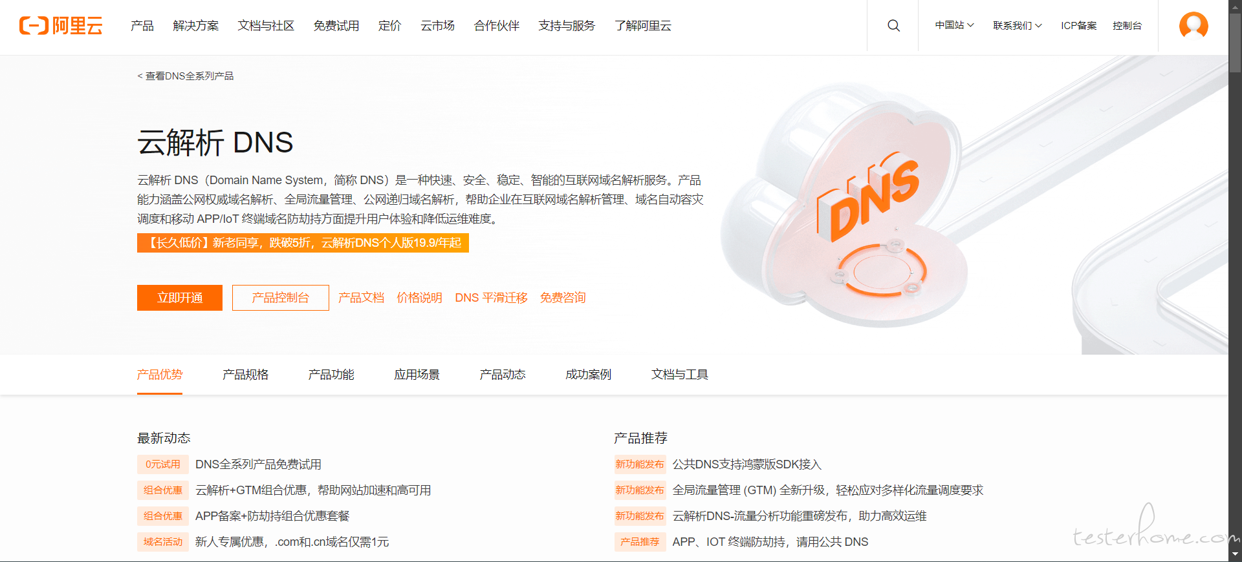The image size is (1242, 562).
Task: Expand the 联系我们 dropdown
Action: tap(1018, 26)
